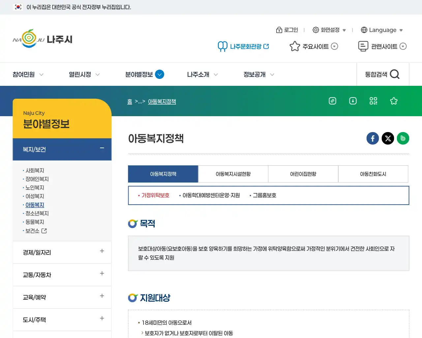Open the QR code icon in the green bar
Image resolution: width=422 pixels, height=338 pixels.
[x=373, y=101]
